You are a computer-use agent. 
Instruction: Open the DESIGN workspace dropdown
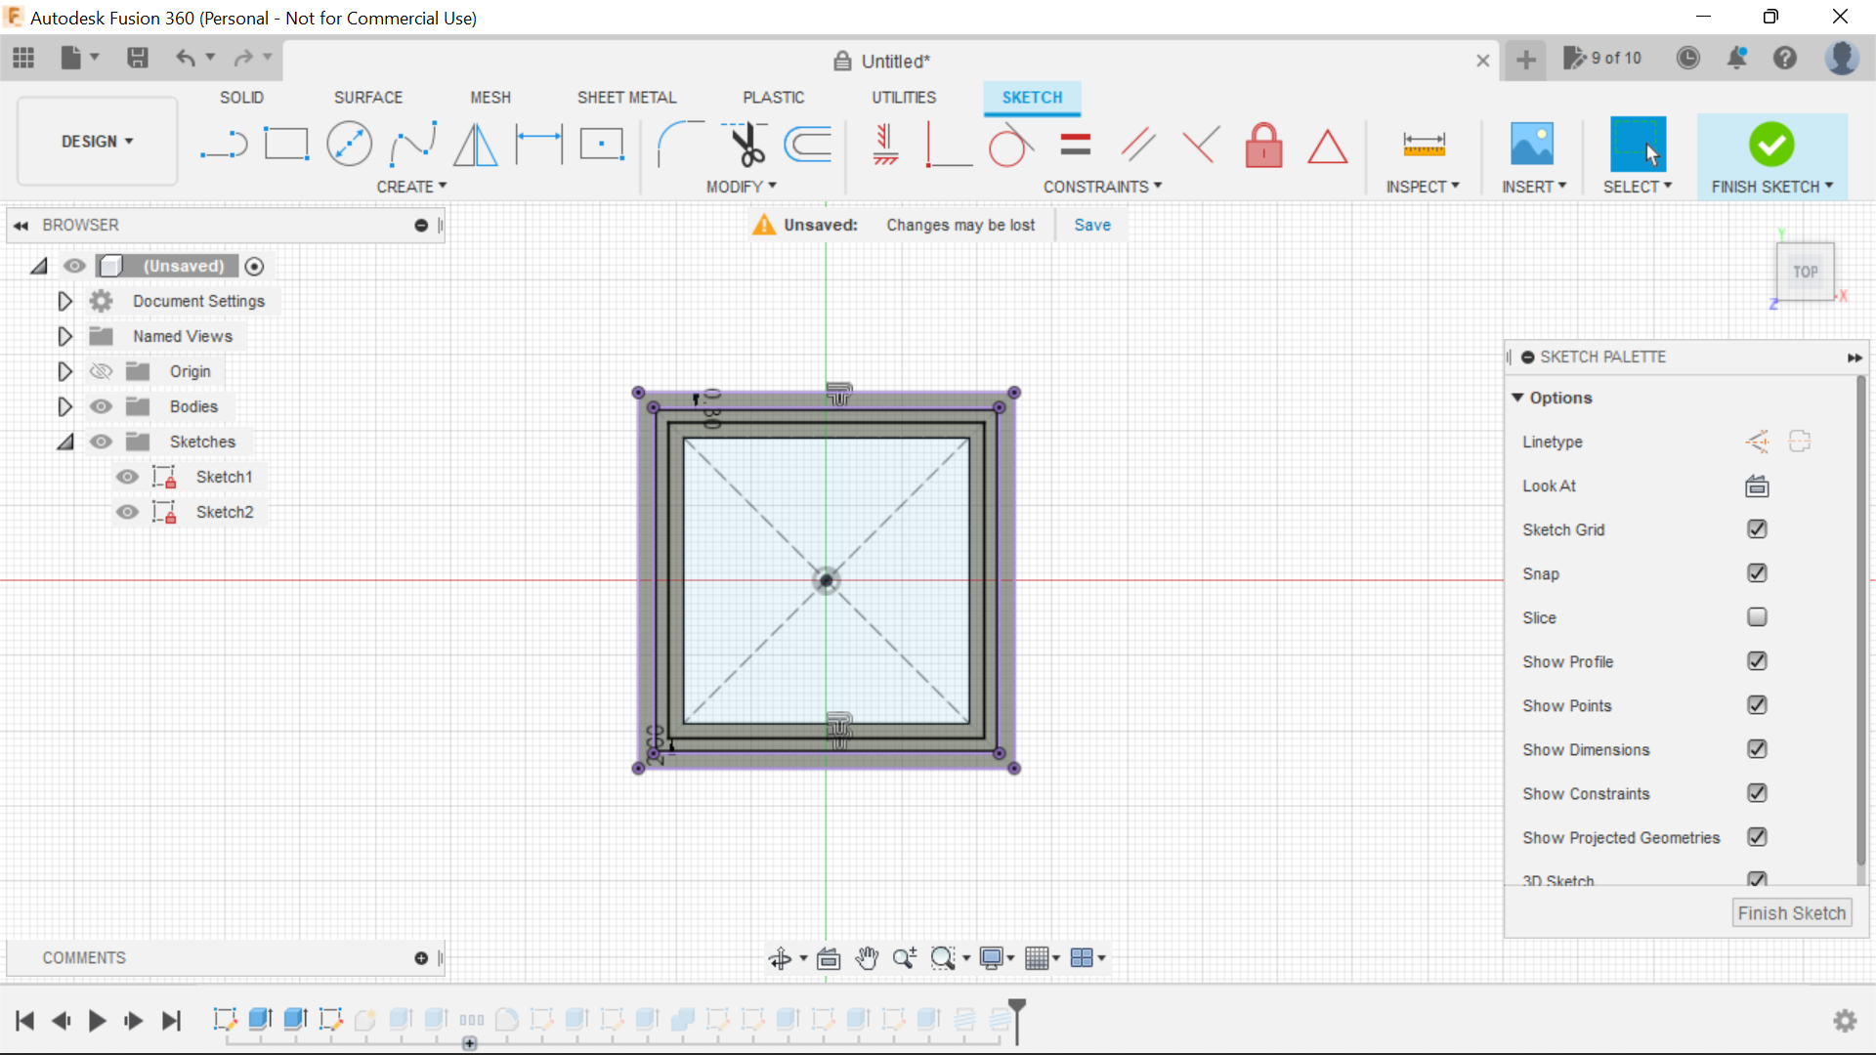point(96,141)
